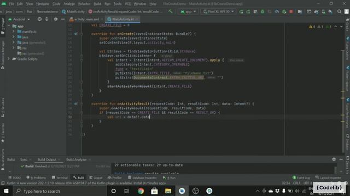This screenshot has width=350, height=196.
Task: Click the Debug app bug icon
Action: 262,11
